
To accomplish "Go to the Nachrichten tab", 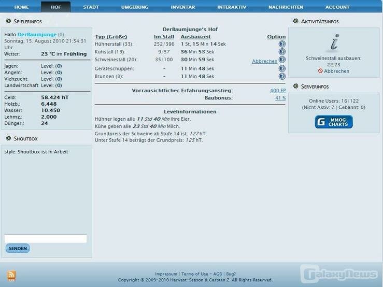I will tap(286, 7).
